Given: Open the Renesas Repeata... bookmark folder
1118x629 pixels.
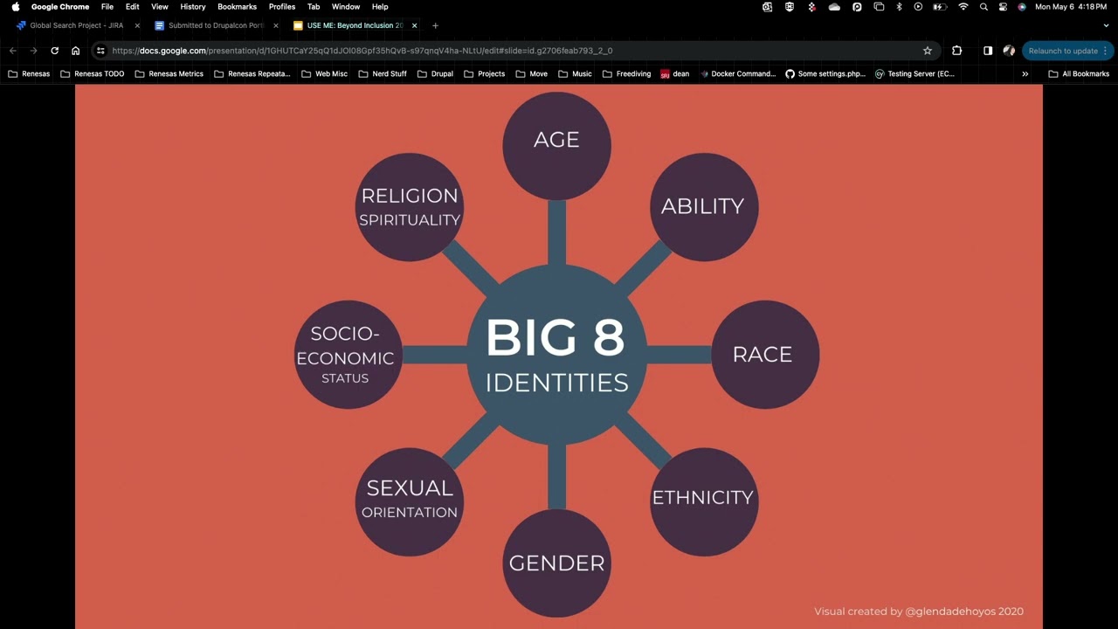Looking at the screenshot, I should pyautogui.click(x=252, y=74).
